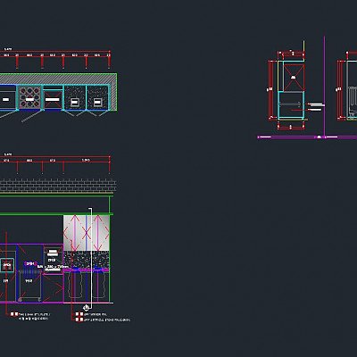357x357 pixels.
Task: Select the diagonal hatched wall in plan view
Action: pos(58,79)
